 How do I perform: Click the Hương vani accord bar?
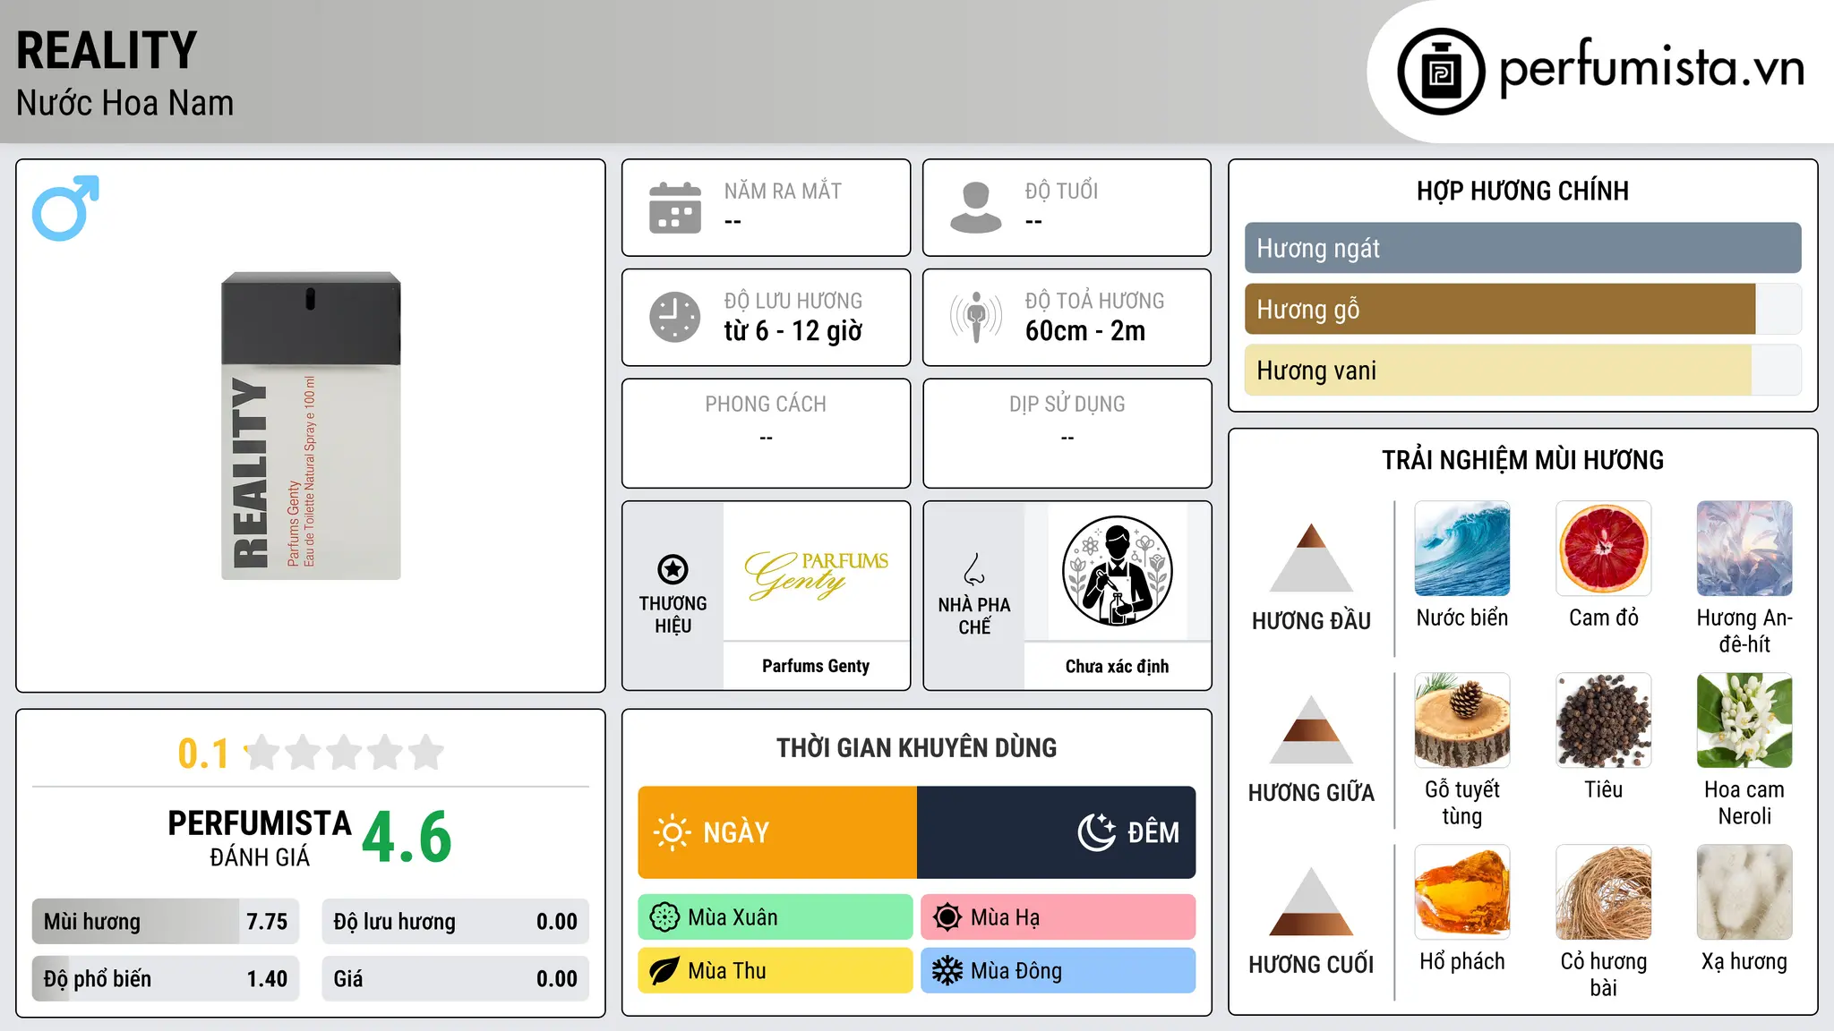coord(1522,370)
